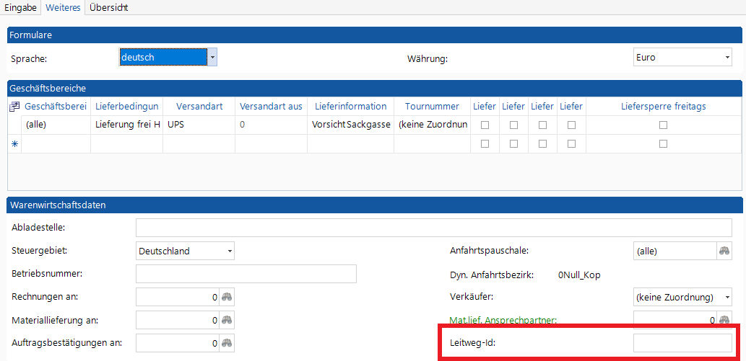The height and width of the screenshot is (361, 746).
Task: Click the binoculars icon for Materiallieferung an
Action: [227, 320]
